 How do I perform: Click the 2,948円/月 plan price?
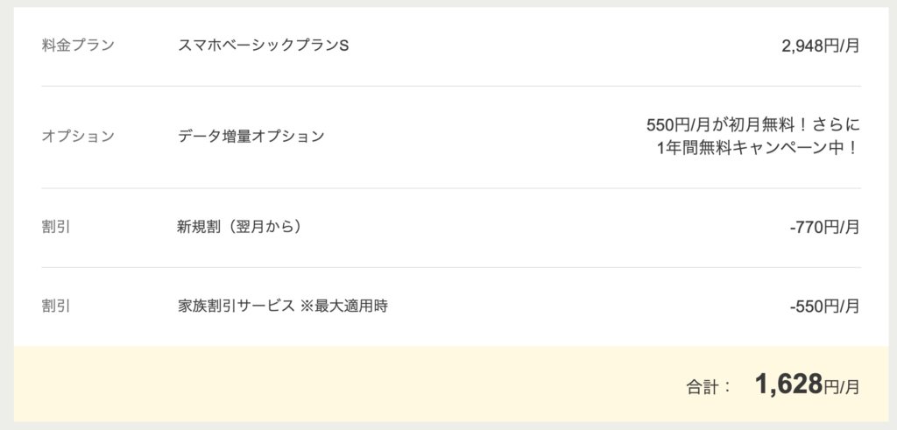coord(820,46)
